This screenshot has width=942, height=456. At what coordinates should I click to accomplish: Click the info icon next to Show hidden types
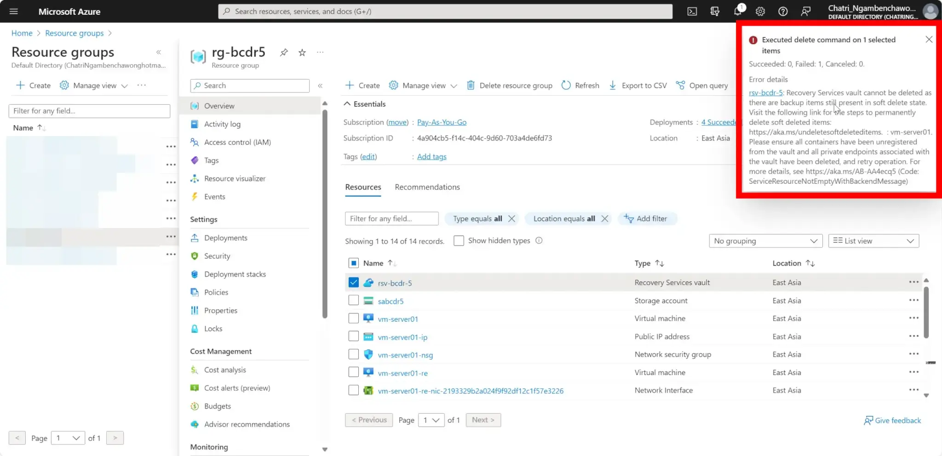[539, 240]
